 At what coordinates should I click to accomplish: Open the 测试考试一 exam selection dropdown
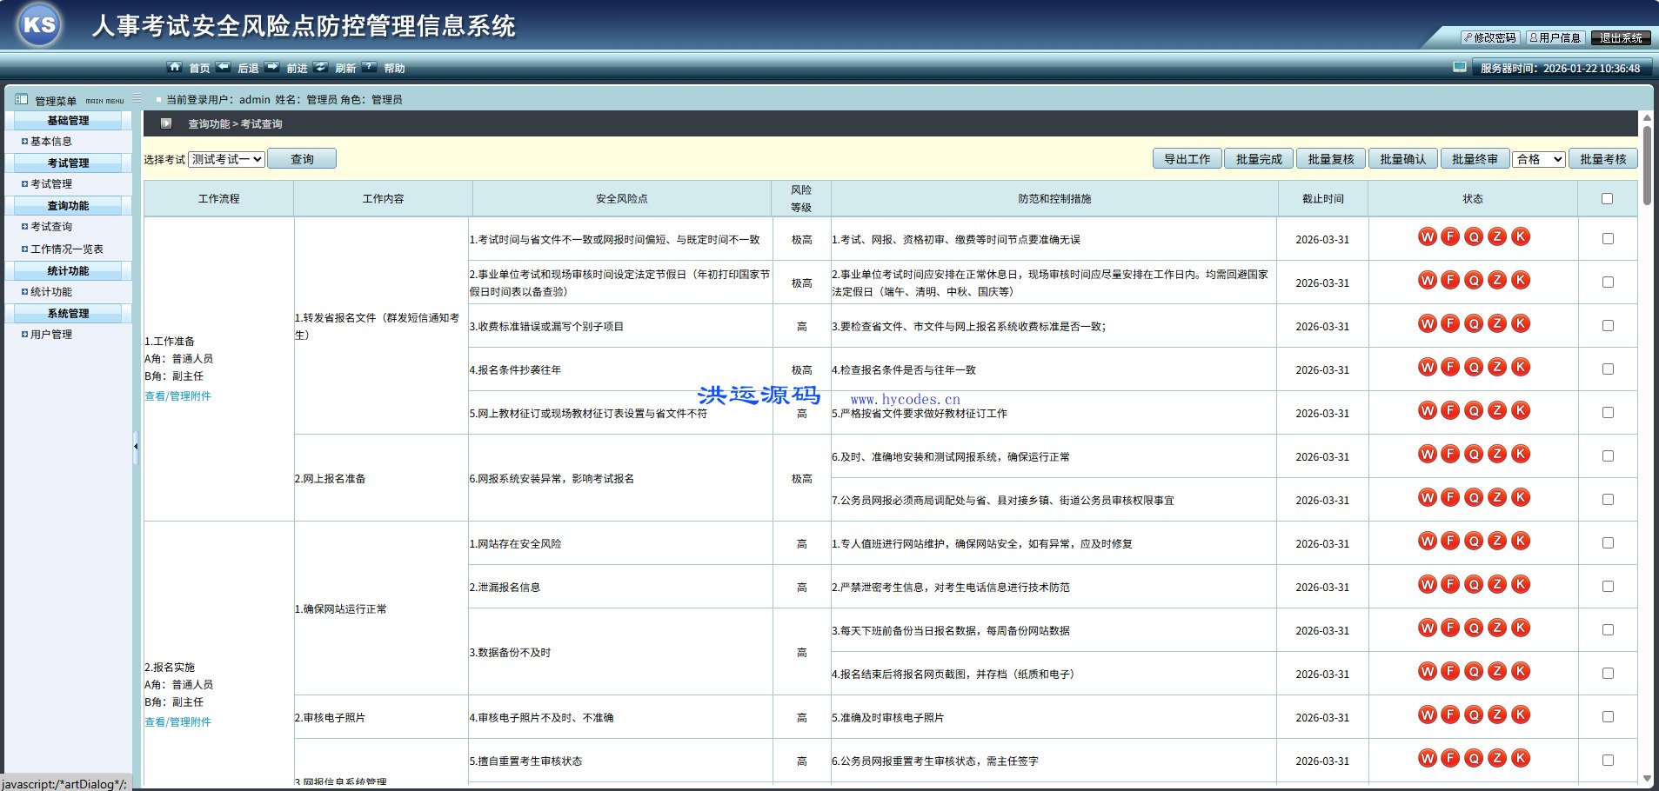click(x=227, y=158)
